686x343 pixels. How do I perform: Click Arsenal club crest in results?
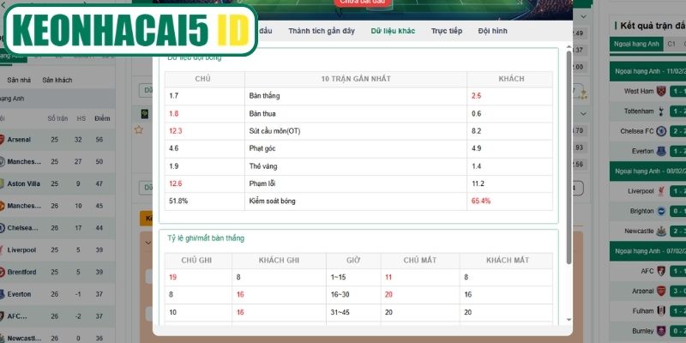tap(661, 291)
